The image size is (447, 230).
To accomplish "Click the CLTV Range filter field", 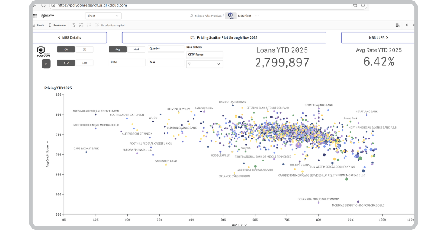I will 205,55.
